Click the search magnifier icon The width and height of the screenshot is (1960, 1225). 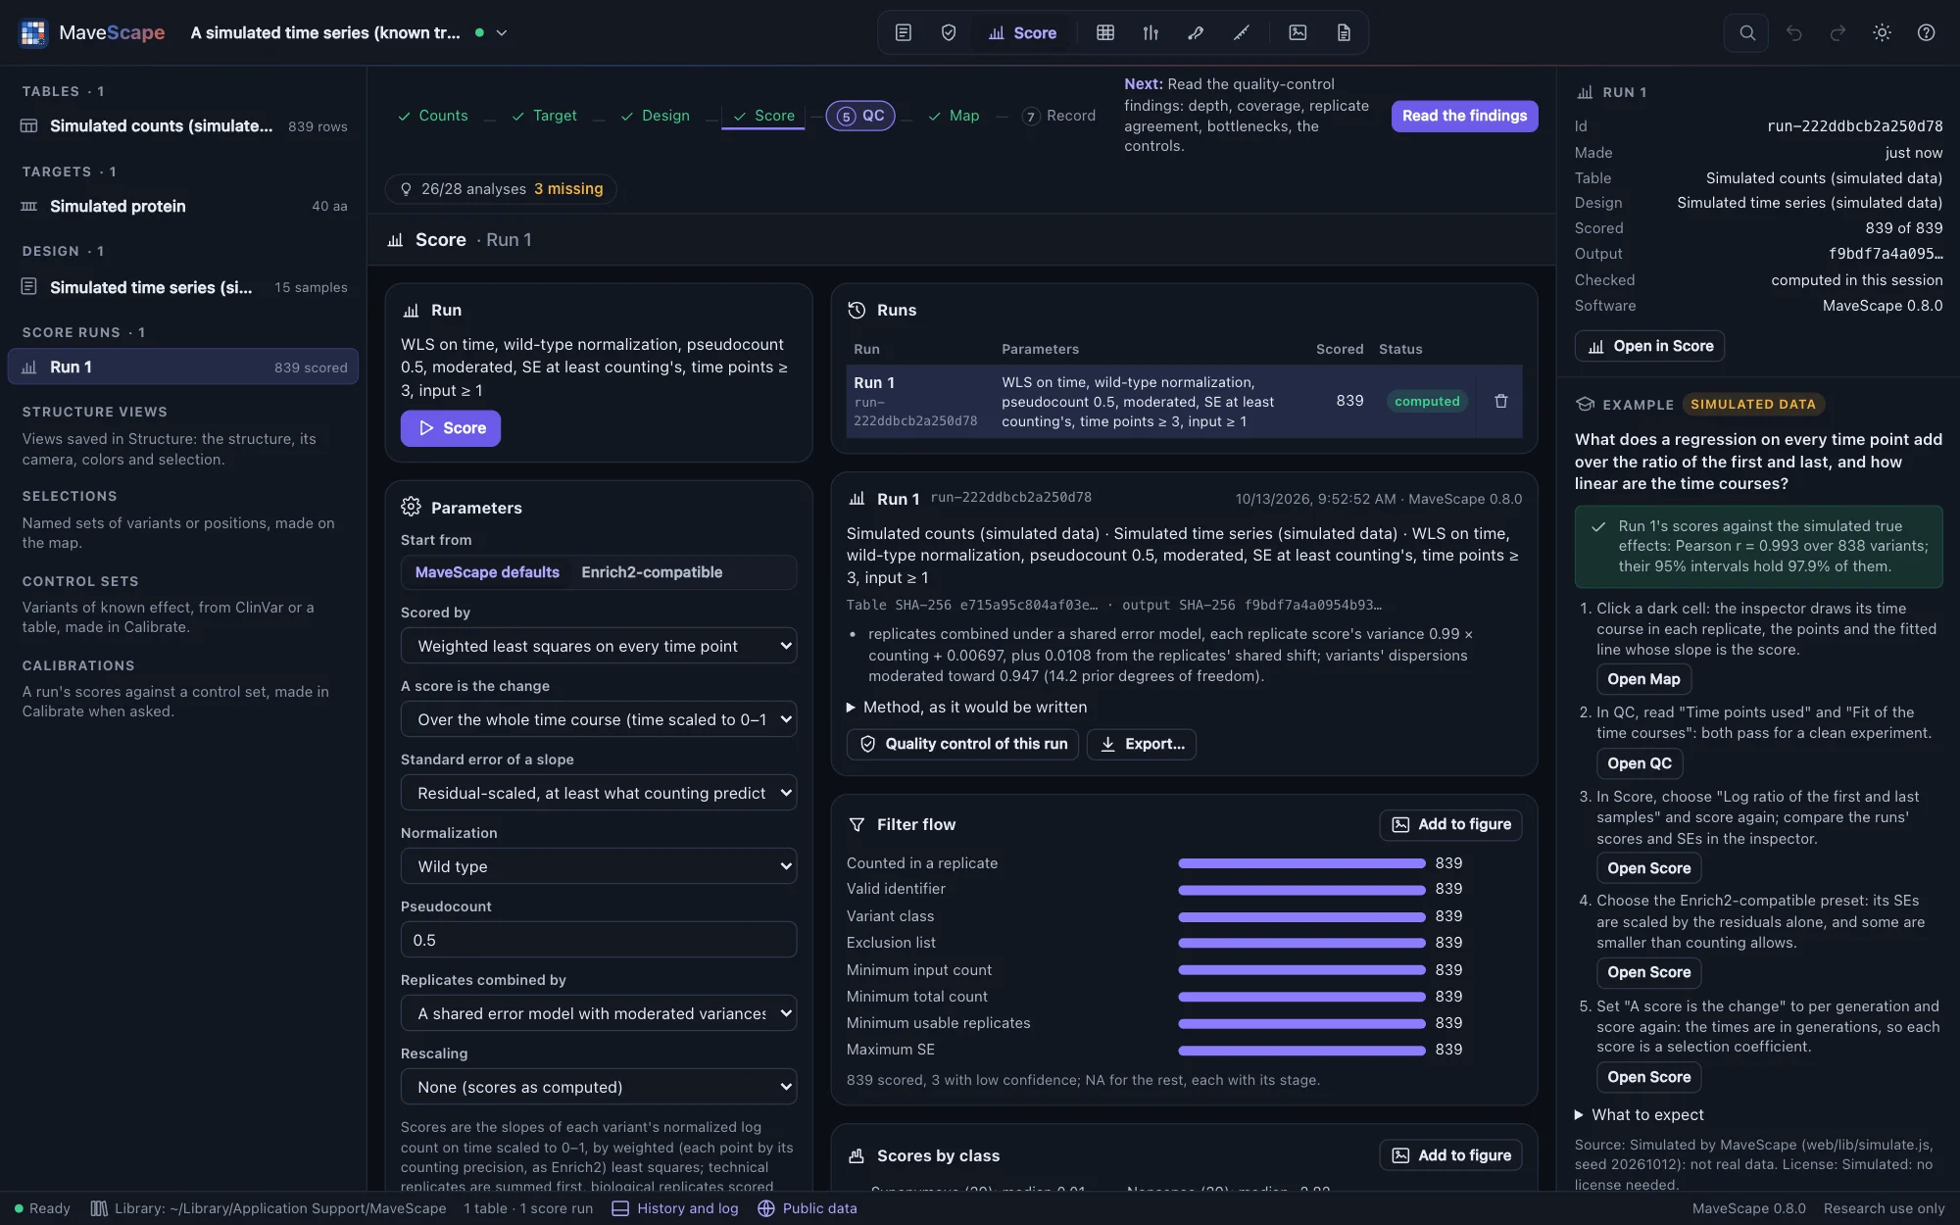pyautogui.click(x=1746, y=32)
